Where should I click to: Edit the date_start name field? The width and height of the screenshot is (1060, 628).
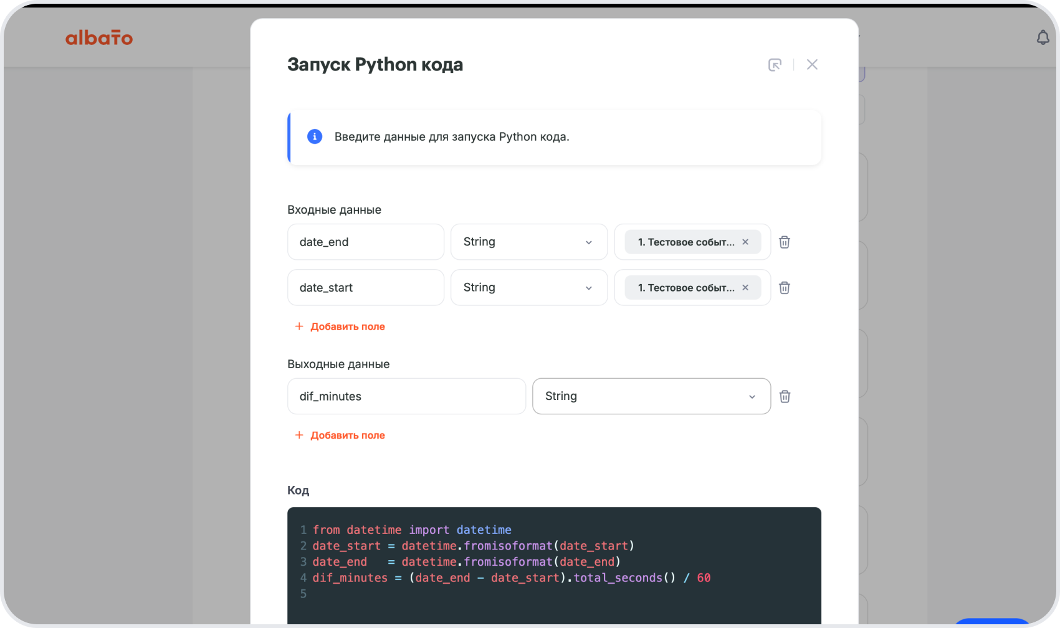pyautogui.click(x=365, y=288)
